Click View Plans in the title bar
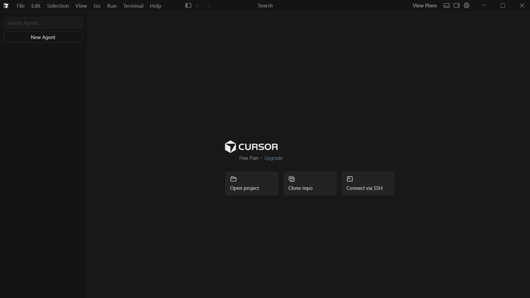 click(x=425, y=6)
